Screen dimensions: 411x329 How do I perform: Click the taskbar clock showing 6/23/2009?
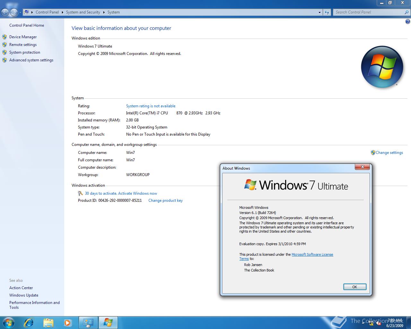(x=395, y=323)
